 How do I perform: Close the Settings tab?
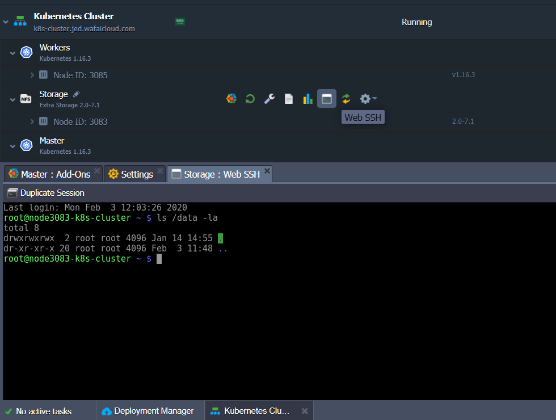tap(160, 171)
